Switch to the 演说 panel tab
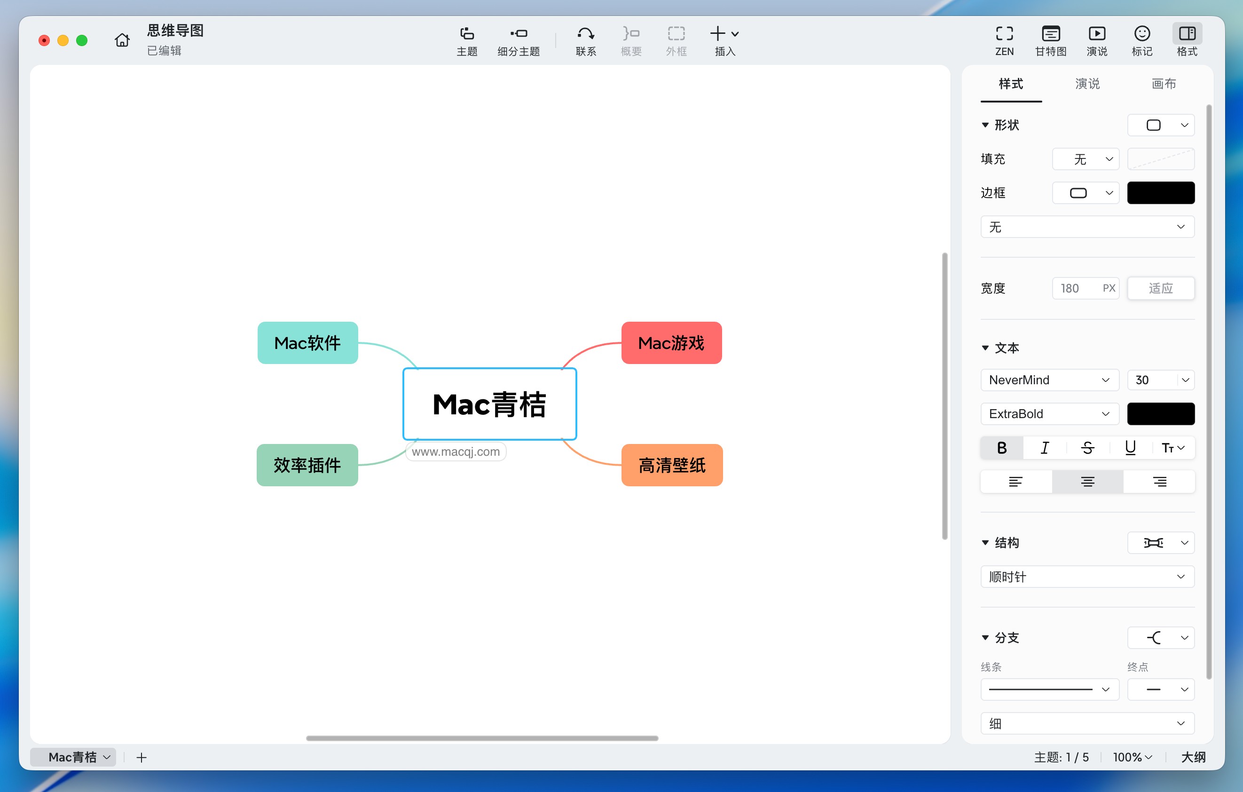The height and width of the screenshot is (792, 1243). click(1087, 84)
